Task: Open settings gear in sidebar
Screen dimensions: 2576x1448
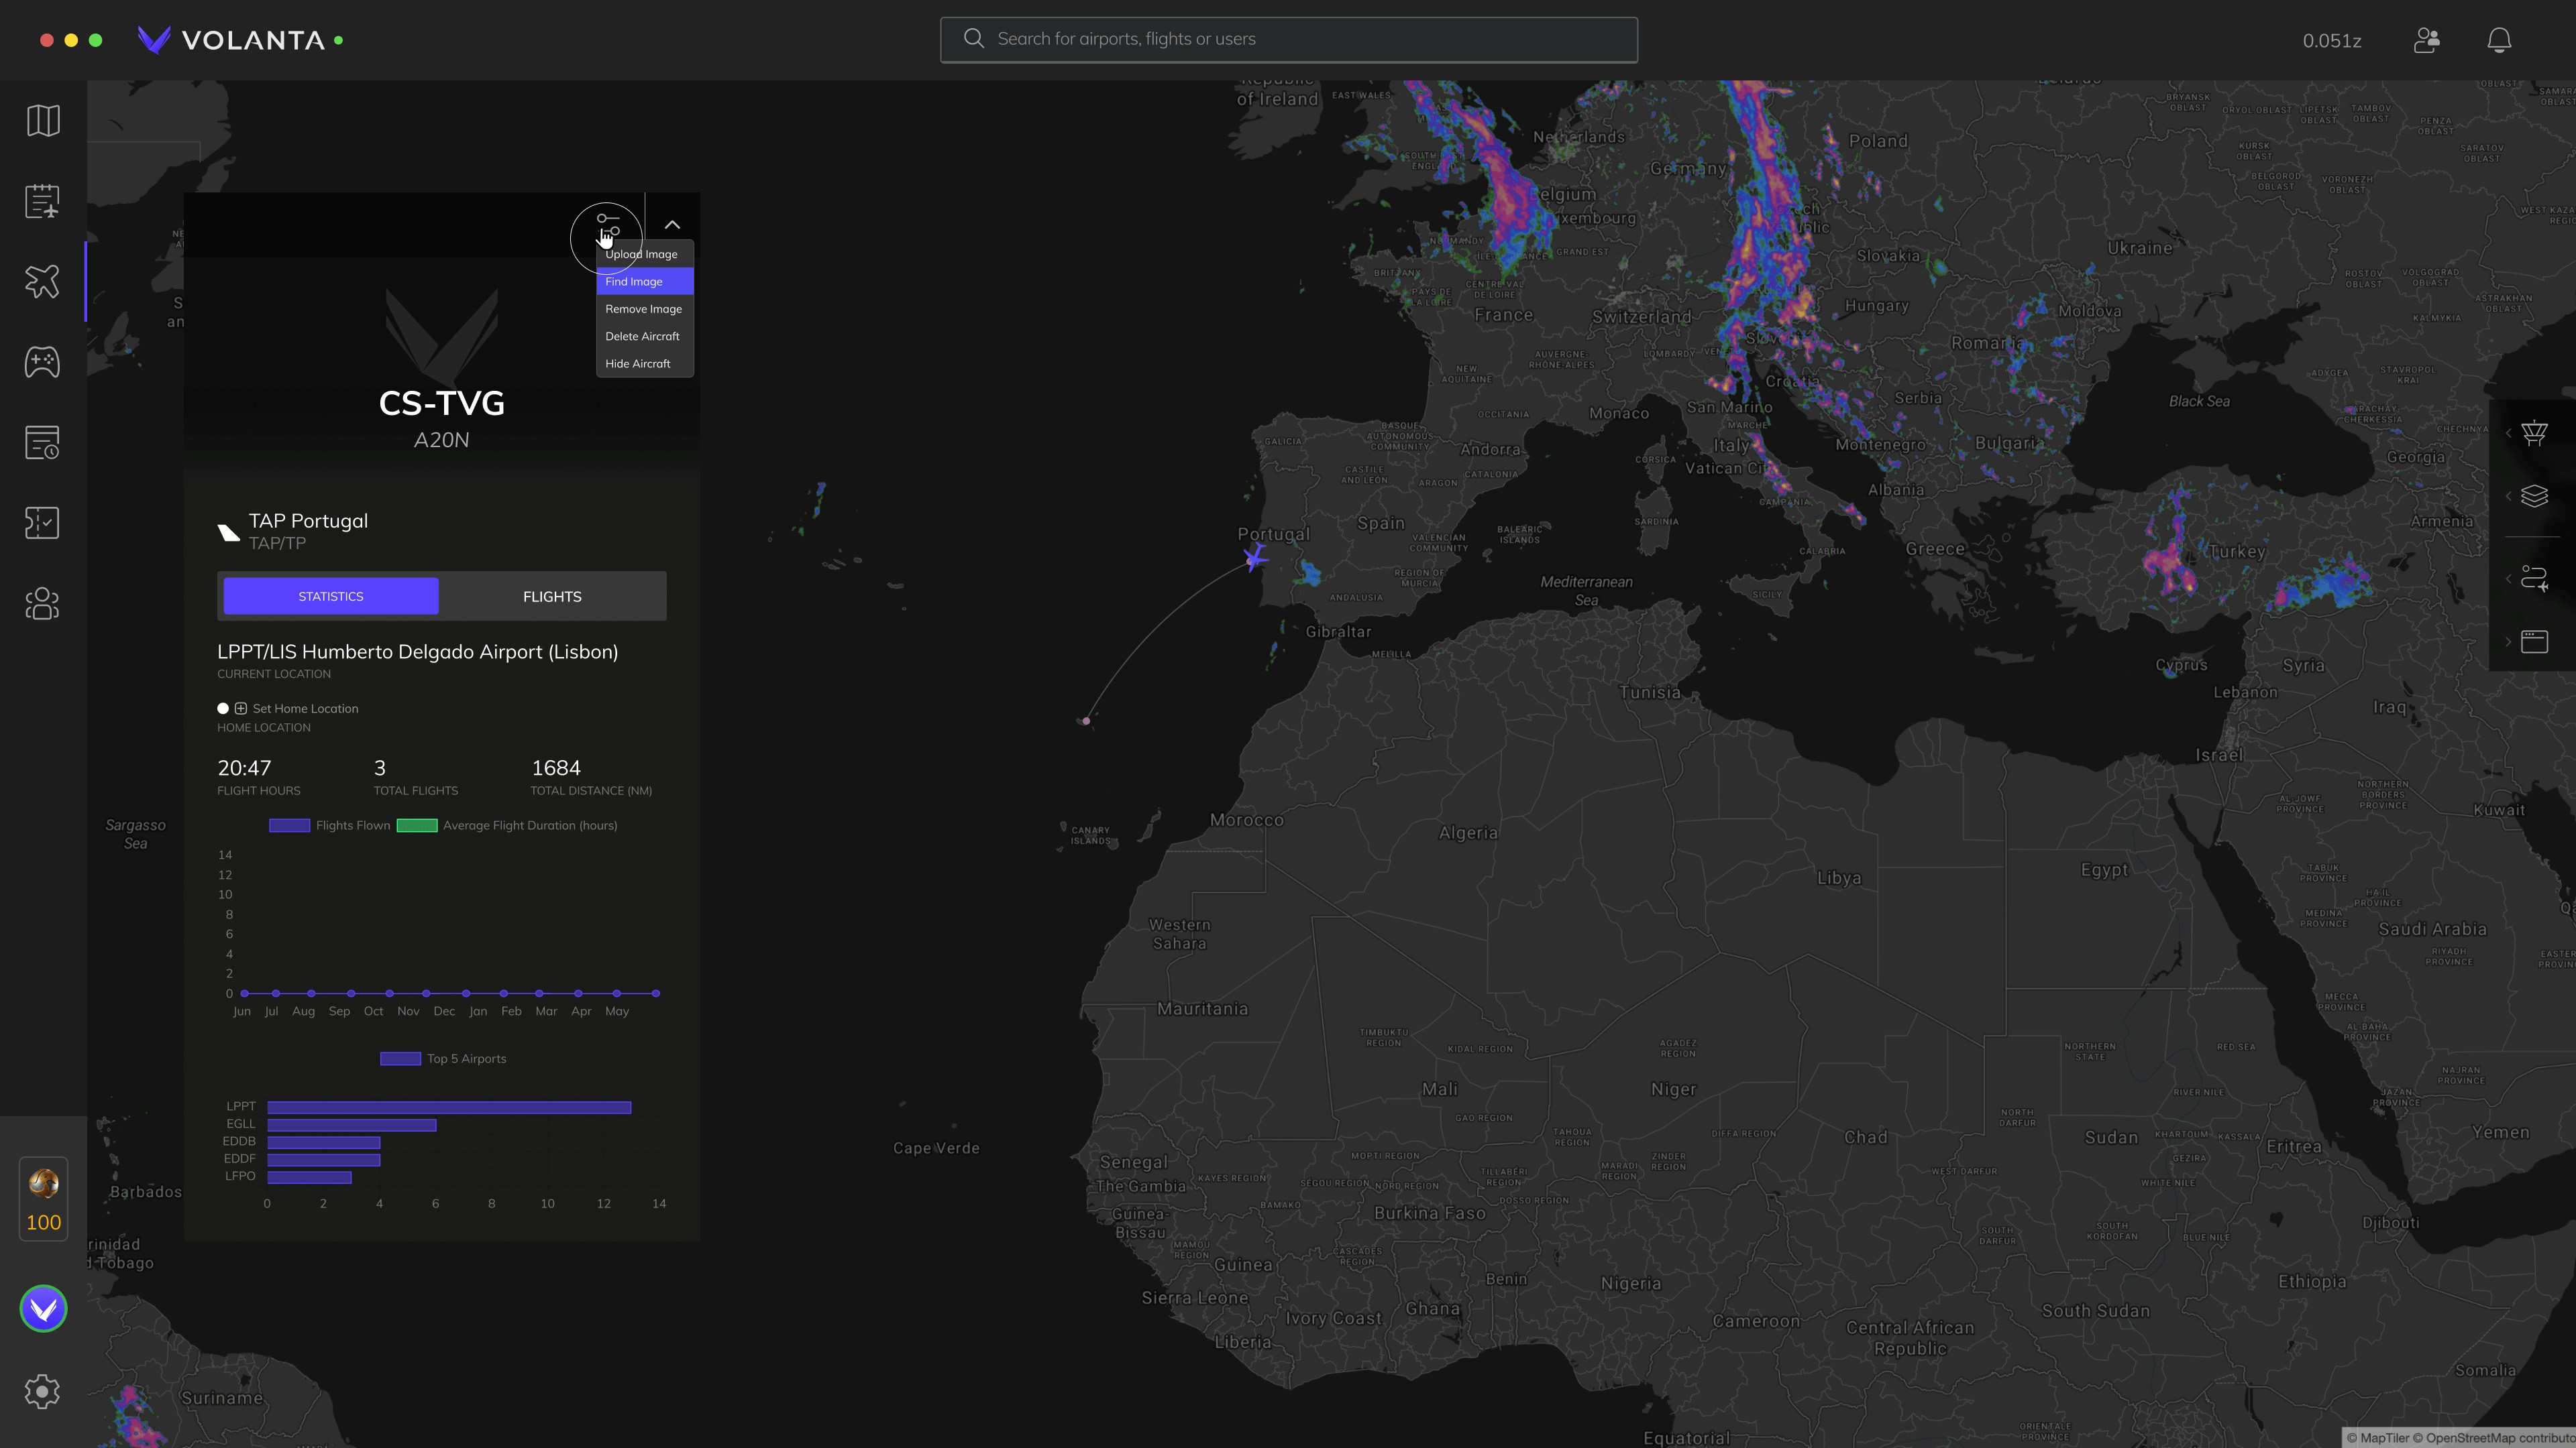Action: coord(43,1391)
